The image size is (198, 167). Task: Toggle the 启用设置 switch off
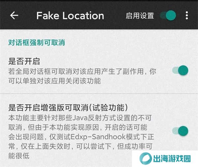tap(168, 15)
